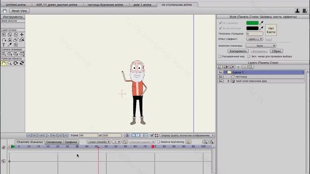This screenshot has width=310, height=174.
Task: Enable checker selection preview checkbox
Action: click(x=248, y=56)
